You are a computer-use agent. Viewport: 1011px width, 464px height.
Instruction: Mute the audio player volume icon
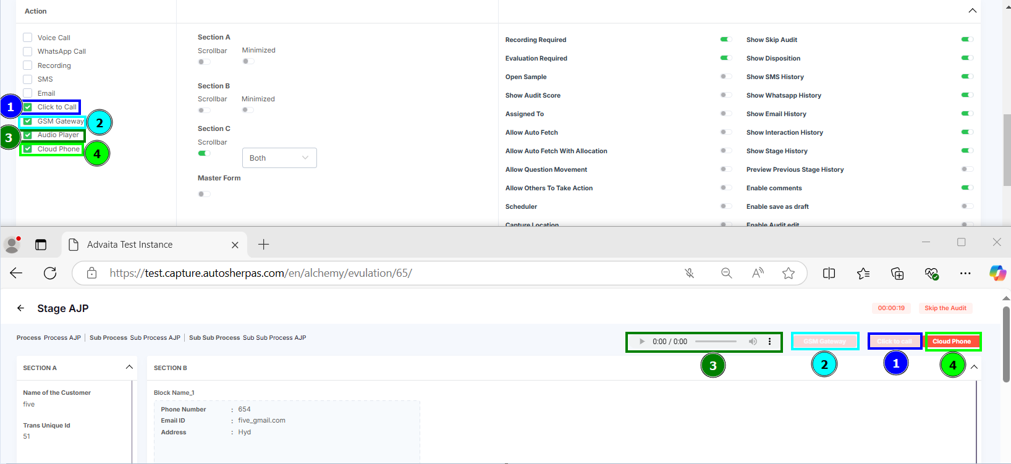(x=753, y=342)
